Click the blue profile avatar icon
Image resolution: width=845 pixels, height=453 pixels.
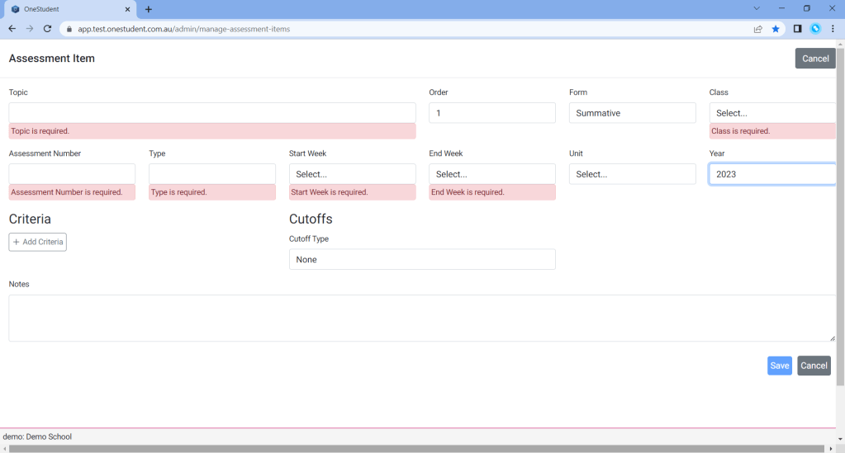click(x=815, y=29)
